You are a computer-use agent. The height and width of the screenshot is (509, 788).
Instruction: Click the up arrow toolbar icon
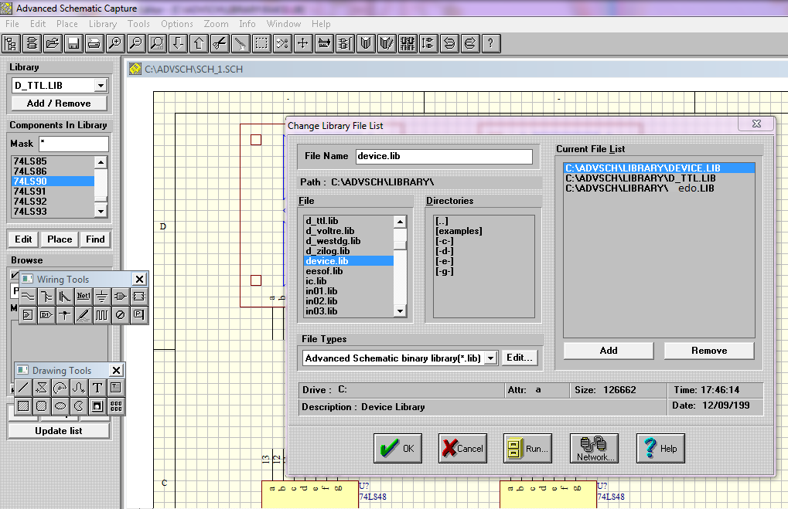199,44
